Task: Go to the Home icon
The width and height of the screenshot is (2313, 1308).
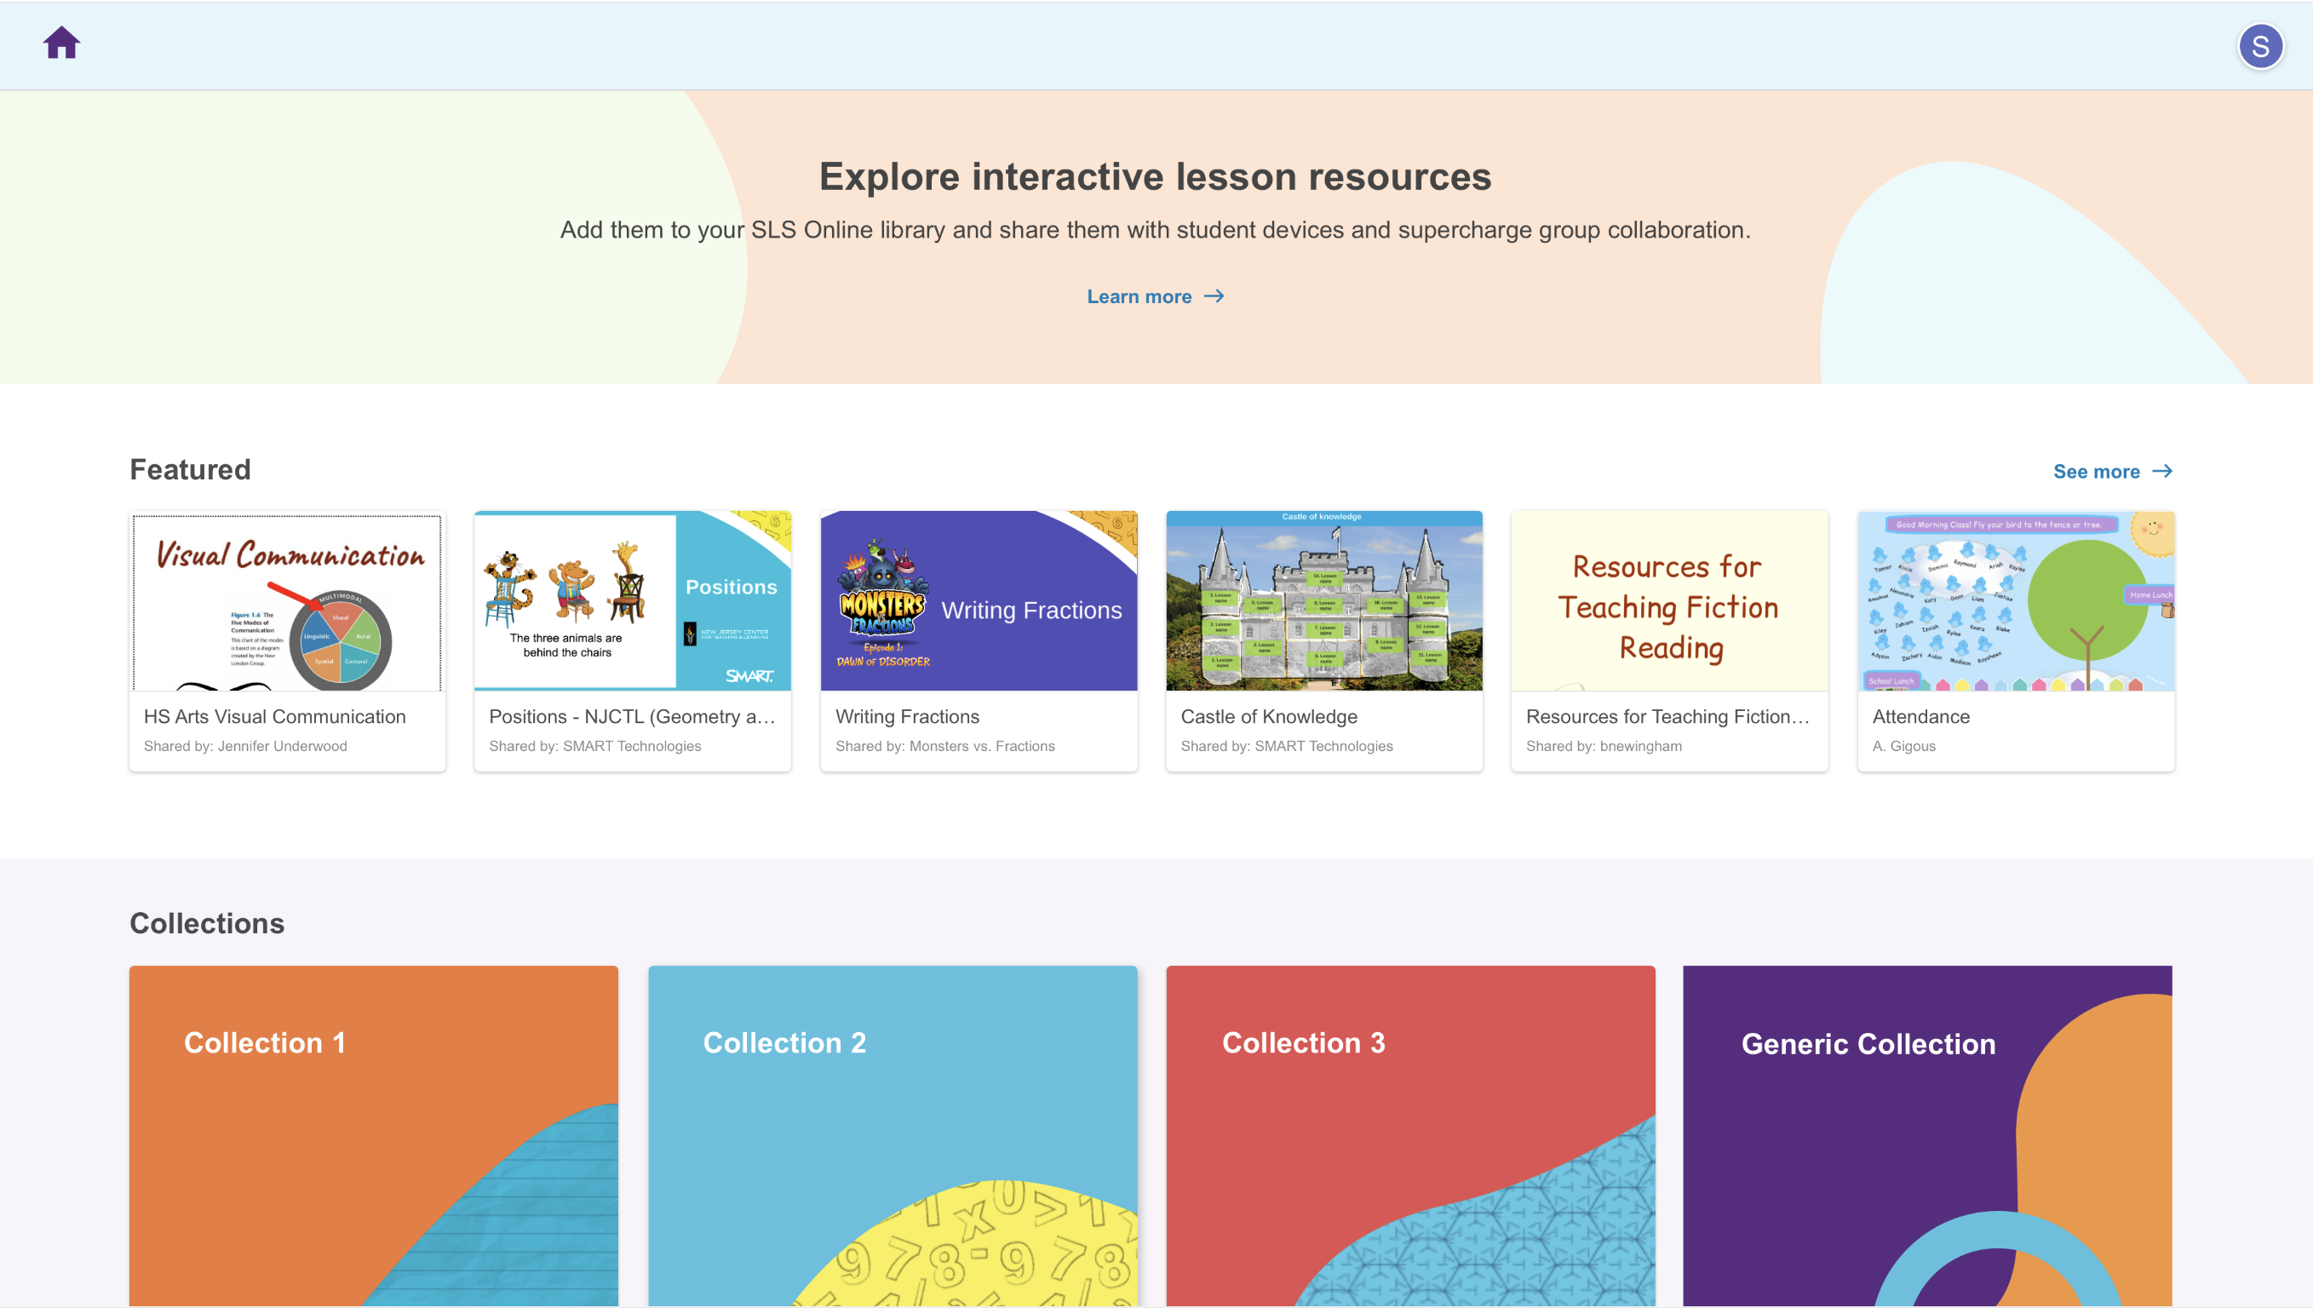Action: coord(62,43)
